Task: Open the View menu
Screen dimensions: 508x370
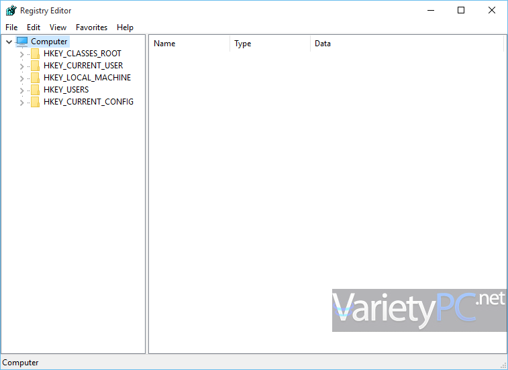Action: point(58,27)
